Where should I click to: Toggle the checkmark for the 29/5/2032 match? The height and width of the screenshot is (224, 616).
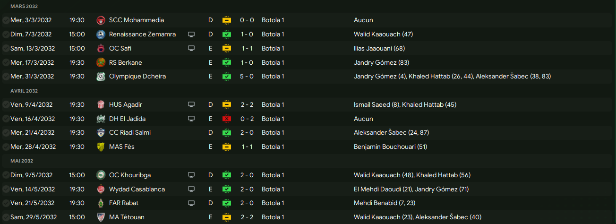tap(6, 217)
